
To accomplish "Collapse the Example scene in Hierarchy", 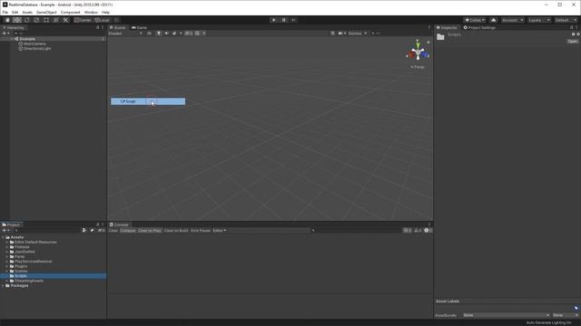I will (12, 39).
